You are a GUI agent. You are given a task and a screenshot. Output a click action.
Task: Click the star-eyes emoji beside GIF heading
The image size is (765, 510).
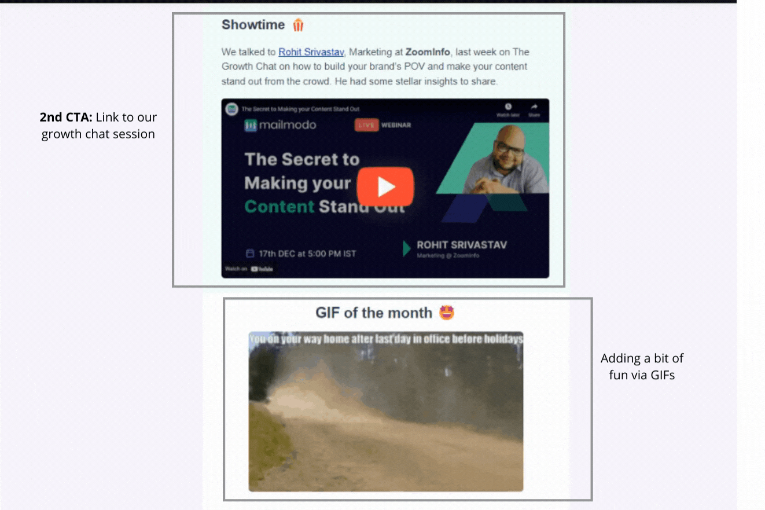pos(447,313)
